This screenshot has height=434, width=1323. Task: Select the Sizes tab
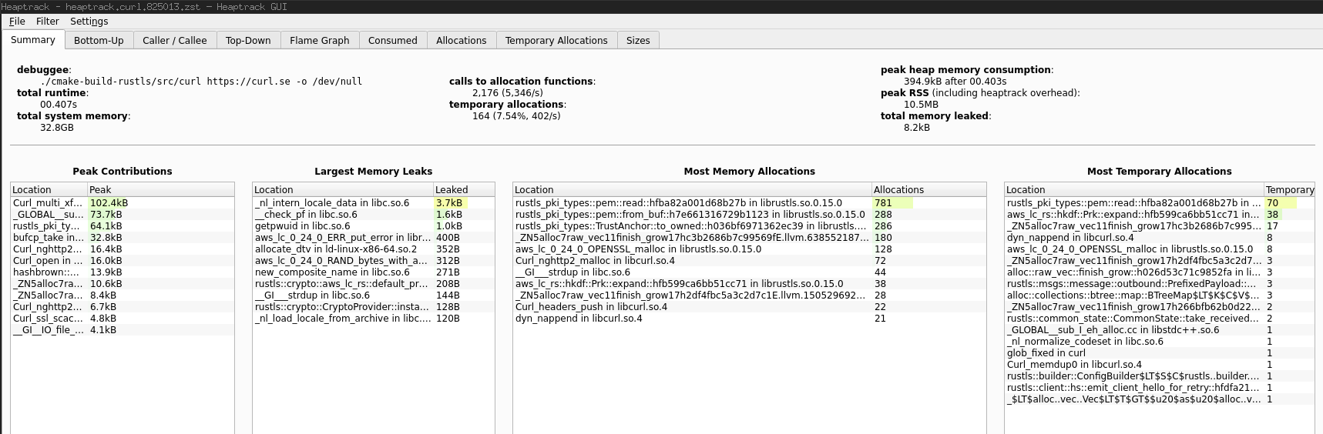[x=637, y=41]
